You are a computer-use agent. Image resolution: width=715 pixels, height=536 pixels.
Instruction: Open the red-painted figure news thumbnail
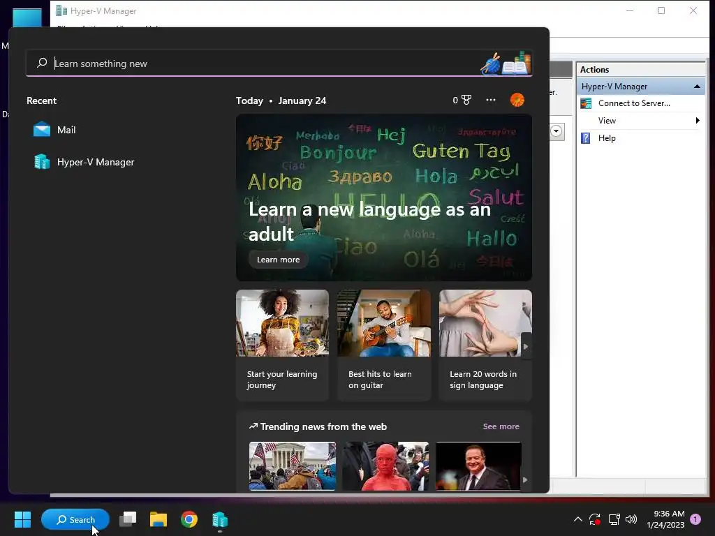click(x=385, y=466)
